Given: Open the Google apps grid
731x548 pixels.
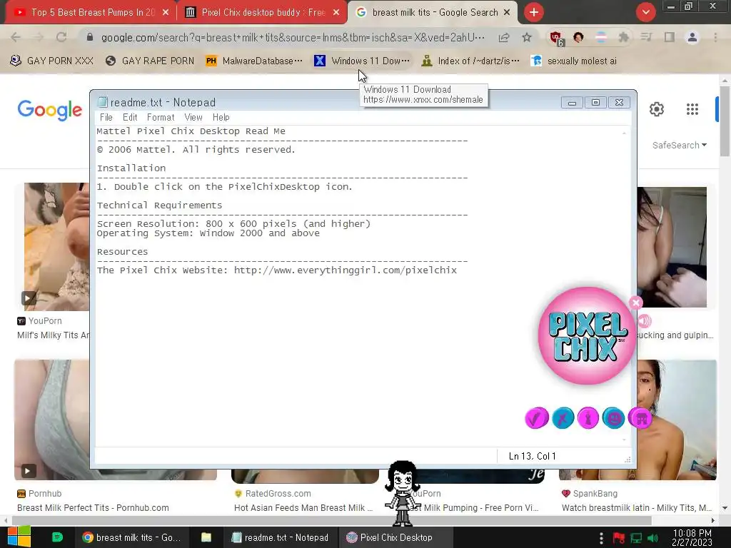Looking at the screenshot, I should point(692,109).
